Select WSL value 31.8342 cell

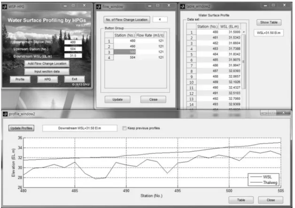[x=230, y=54]
